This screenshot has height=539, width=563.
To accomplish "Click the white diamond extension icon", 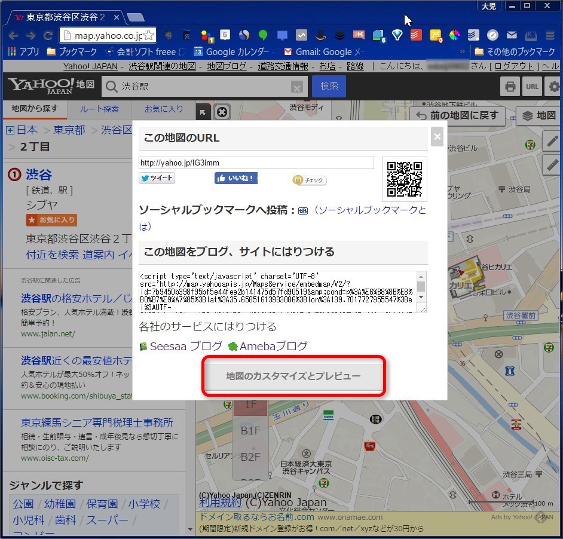I will click(x=397, y=35).
